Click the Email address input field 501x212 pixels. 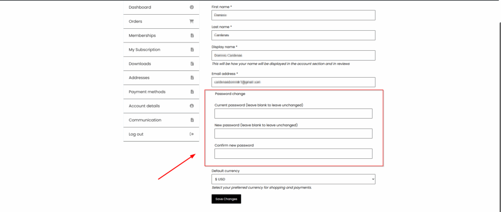pyautogui.click(x=293, y=82)
